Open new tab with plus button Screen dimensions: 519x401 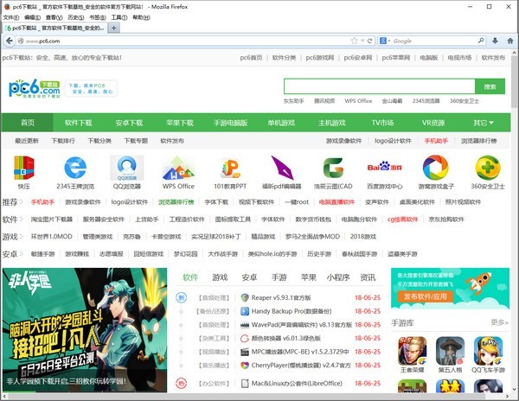coord(113,29)
